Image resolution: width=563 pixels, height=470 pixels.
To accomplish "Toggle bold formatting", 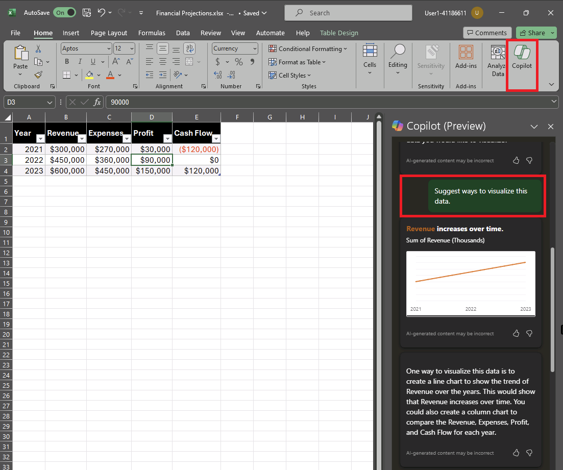I will click(x=67, y=62).
